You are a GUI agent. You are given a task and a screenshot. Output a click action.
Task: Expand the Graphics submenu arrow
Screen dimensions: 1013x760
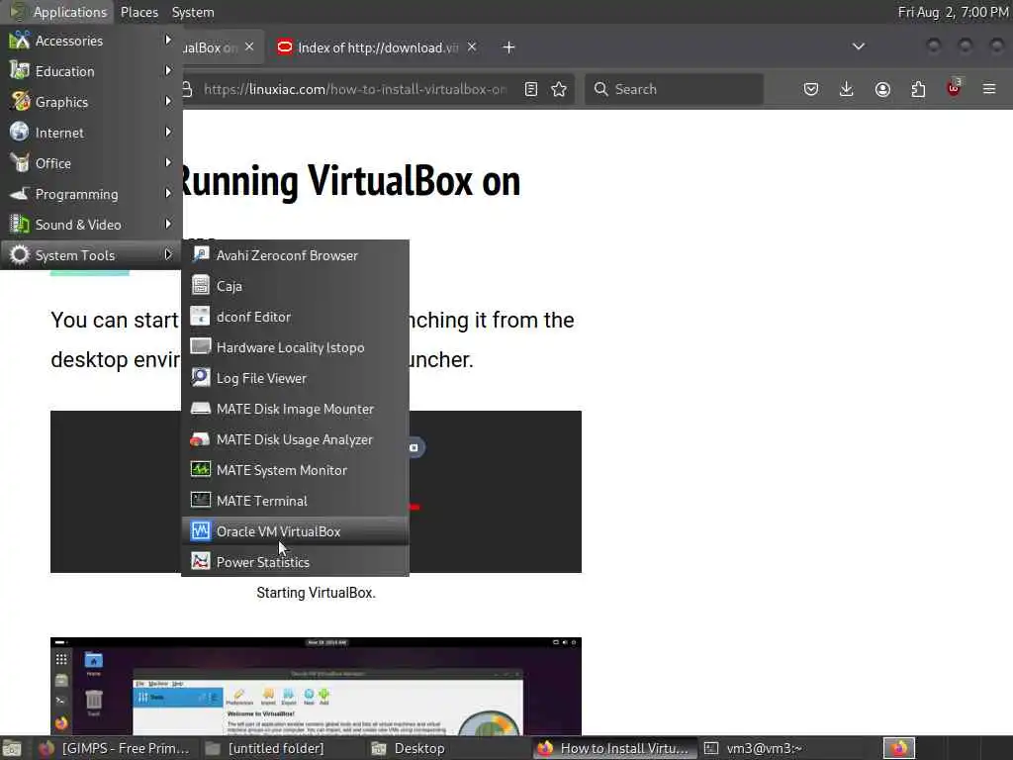click(x=168, y=102)
